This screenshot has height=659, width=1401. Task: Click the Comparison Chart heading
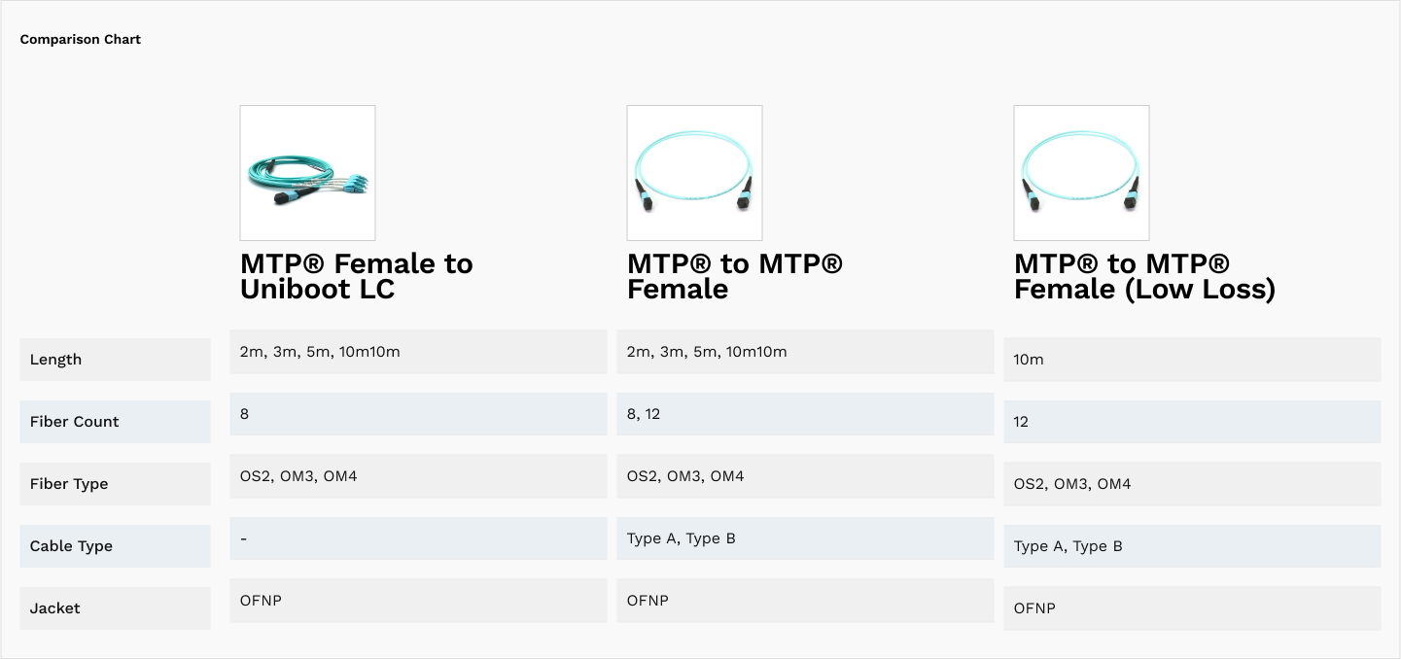(81, 40)
